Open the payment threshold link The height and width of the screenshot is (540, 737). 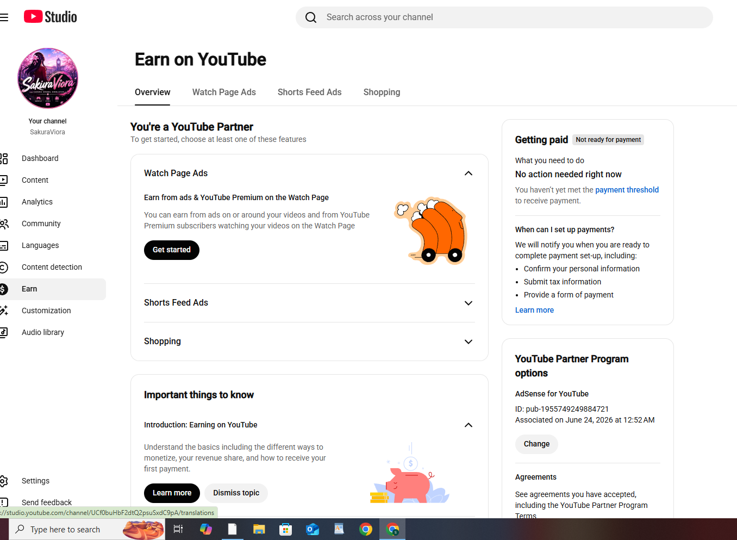coord(627,190)
